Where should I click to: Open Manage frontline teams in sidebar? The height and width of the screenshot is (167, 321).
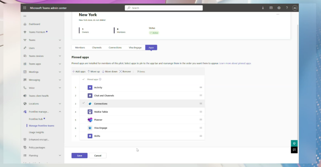[42, 125]
